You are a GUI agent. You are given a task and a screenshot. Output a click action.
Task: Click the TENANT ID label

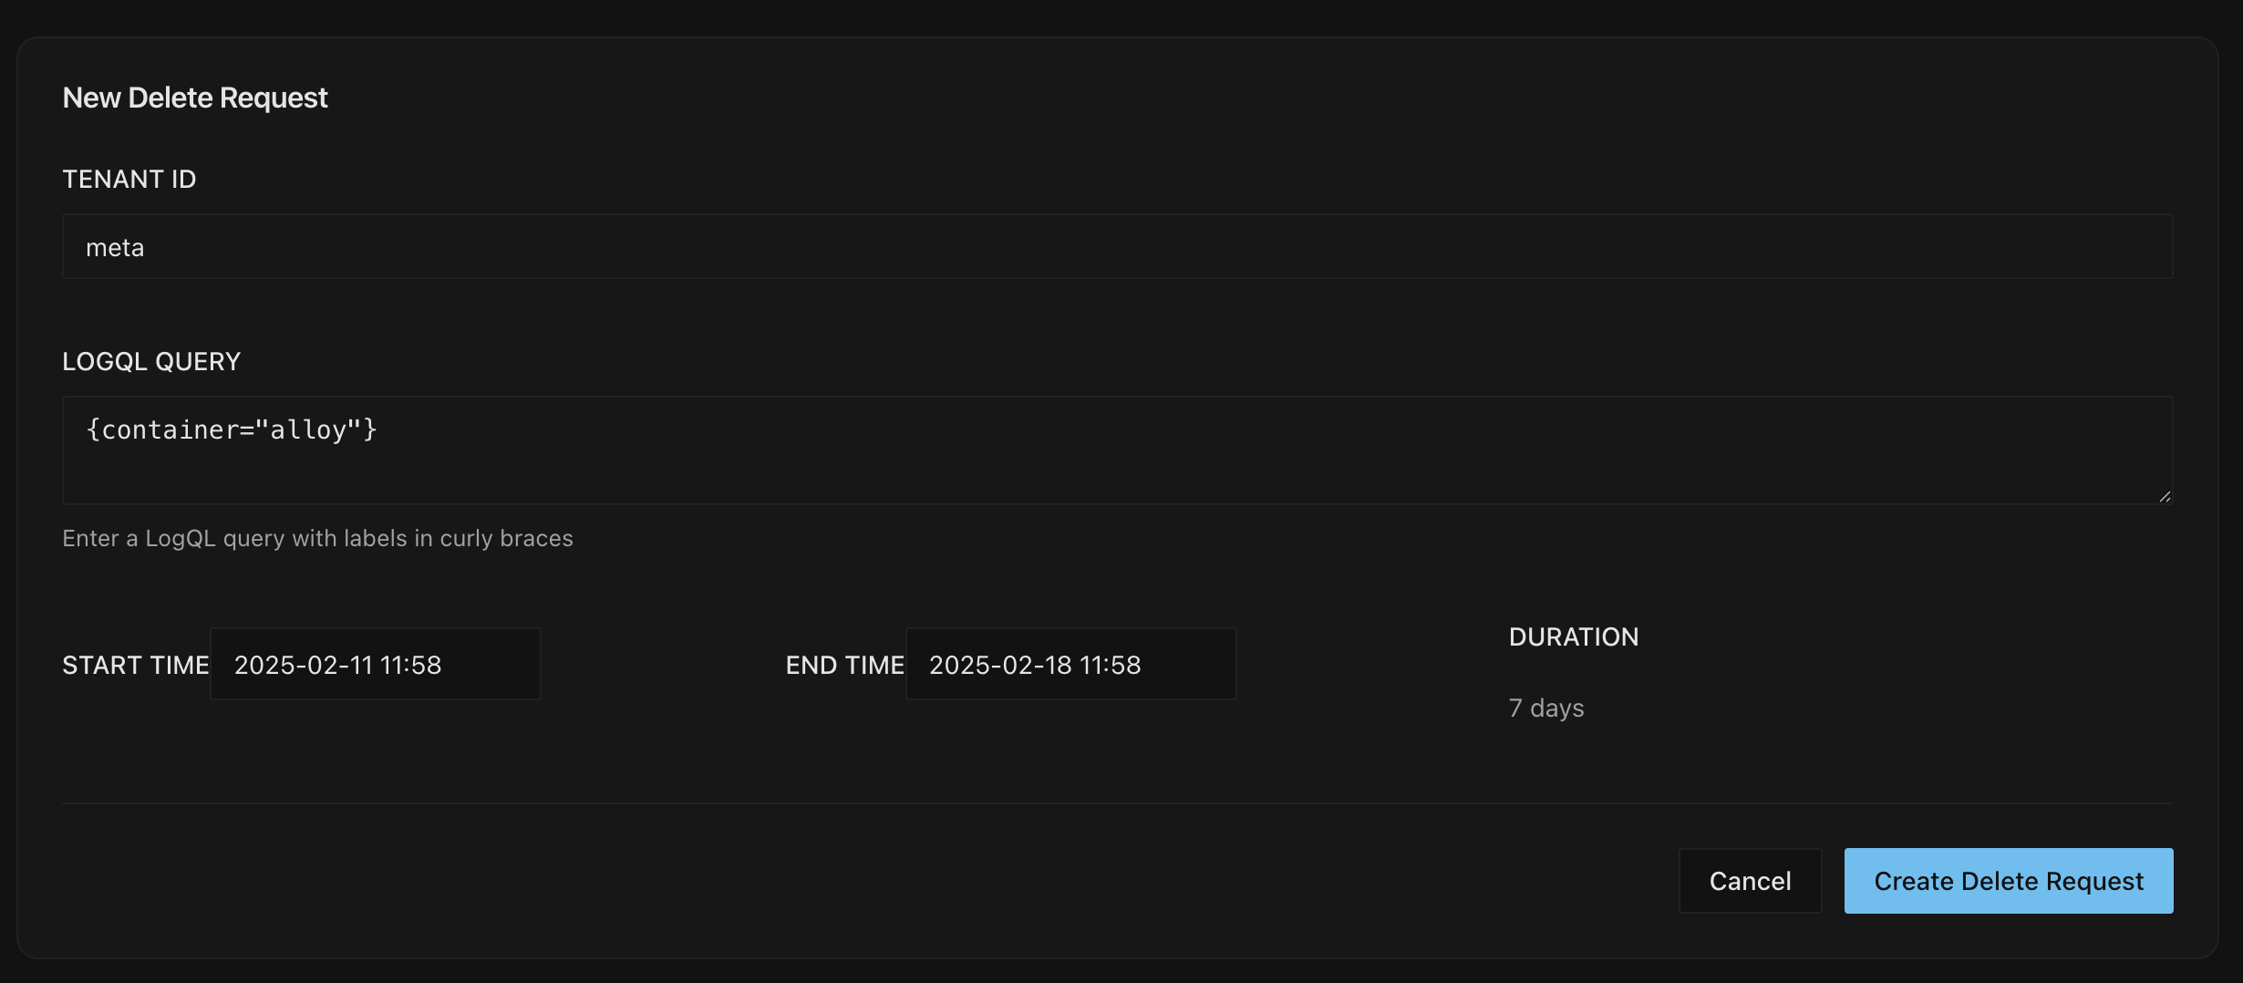click(129, 179)
